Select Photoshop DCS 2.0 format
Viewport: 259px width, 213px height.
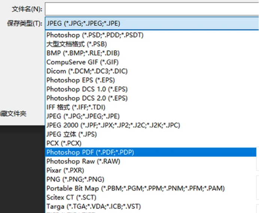point(87,98)
